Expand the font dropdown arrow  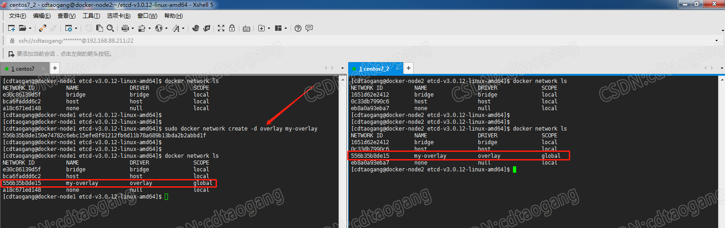tap(183, 29)
